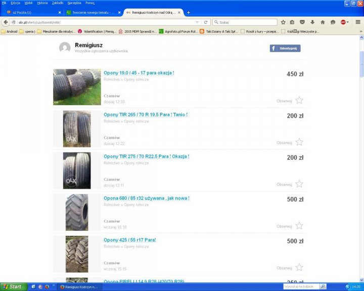Click the browser back arrow button
This screenshot has width=364, height=291.
pyautogui.click(x=6, y=22)
